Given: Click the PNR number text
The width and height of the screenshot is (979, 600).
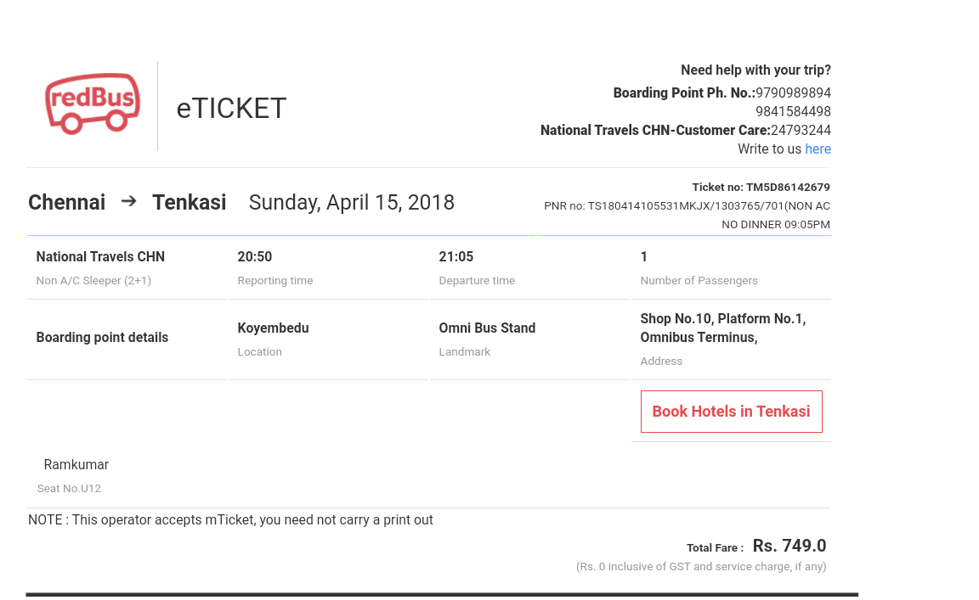Looking at the screenshot, I should 687,206.
